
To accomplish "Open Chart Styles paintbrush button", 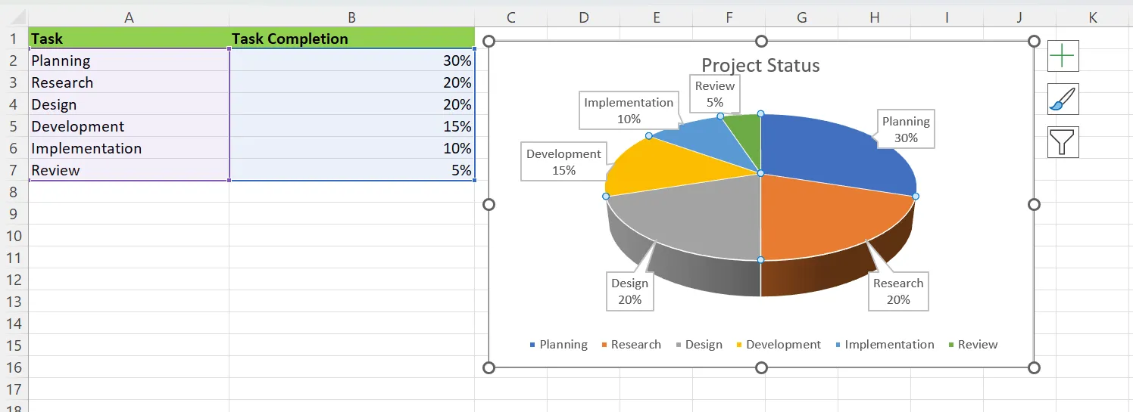I will 1063,99.
